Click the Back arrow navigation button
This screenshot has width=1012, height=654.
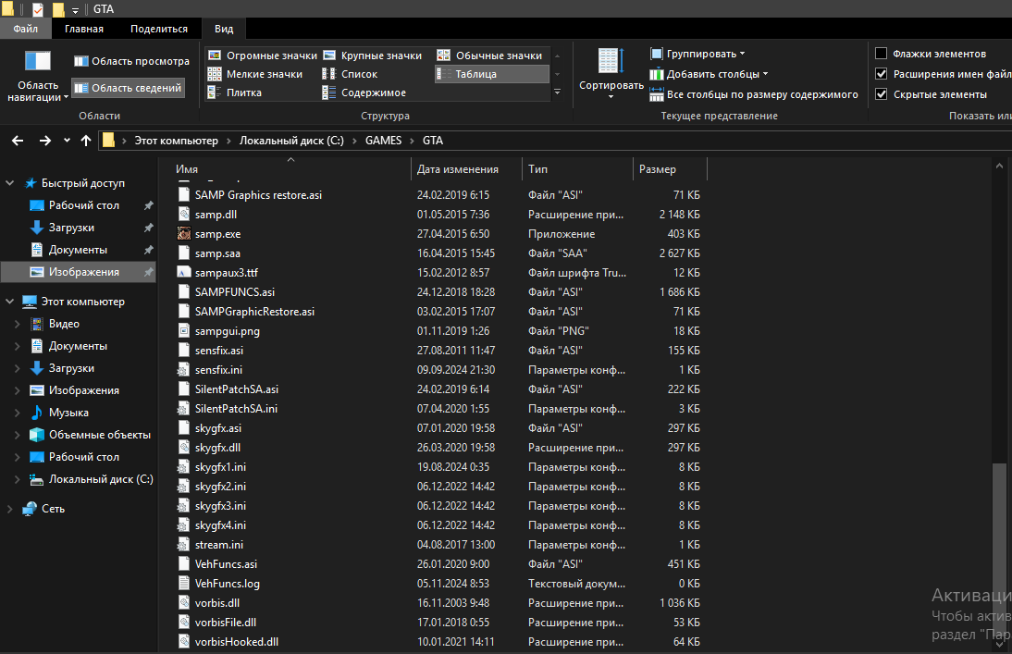18,141
